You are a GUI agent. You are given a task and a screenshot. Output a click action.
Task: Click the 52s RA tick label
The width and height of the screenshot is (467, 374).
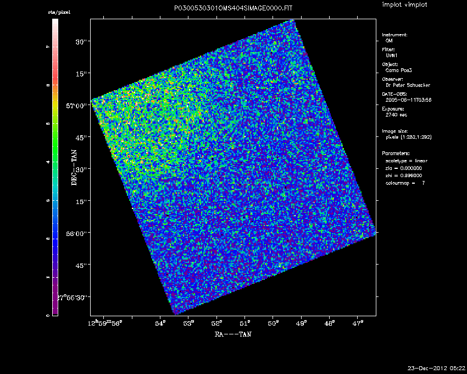click(216, 323)
